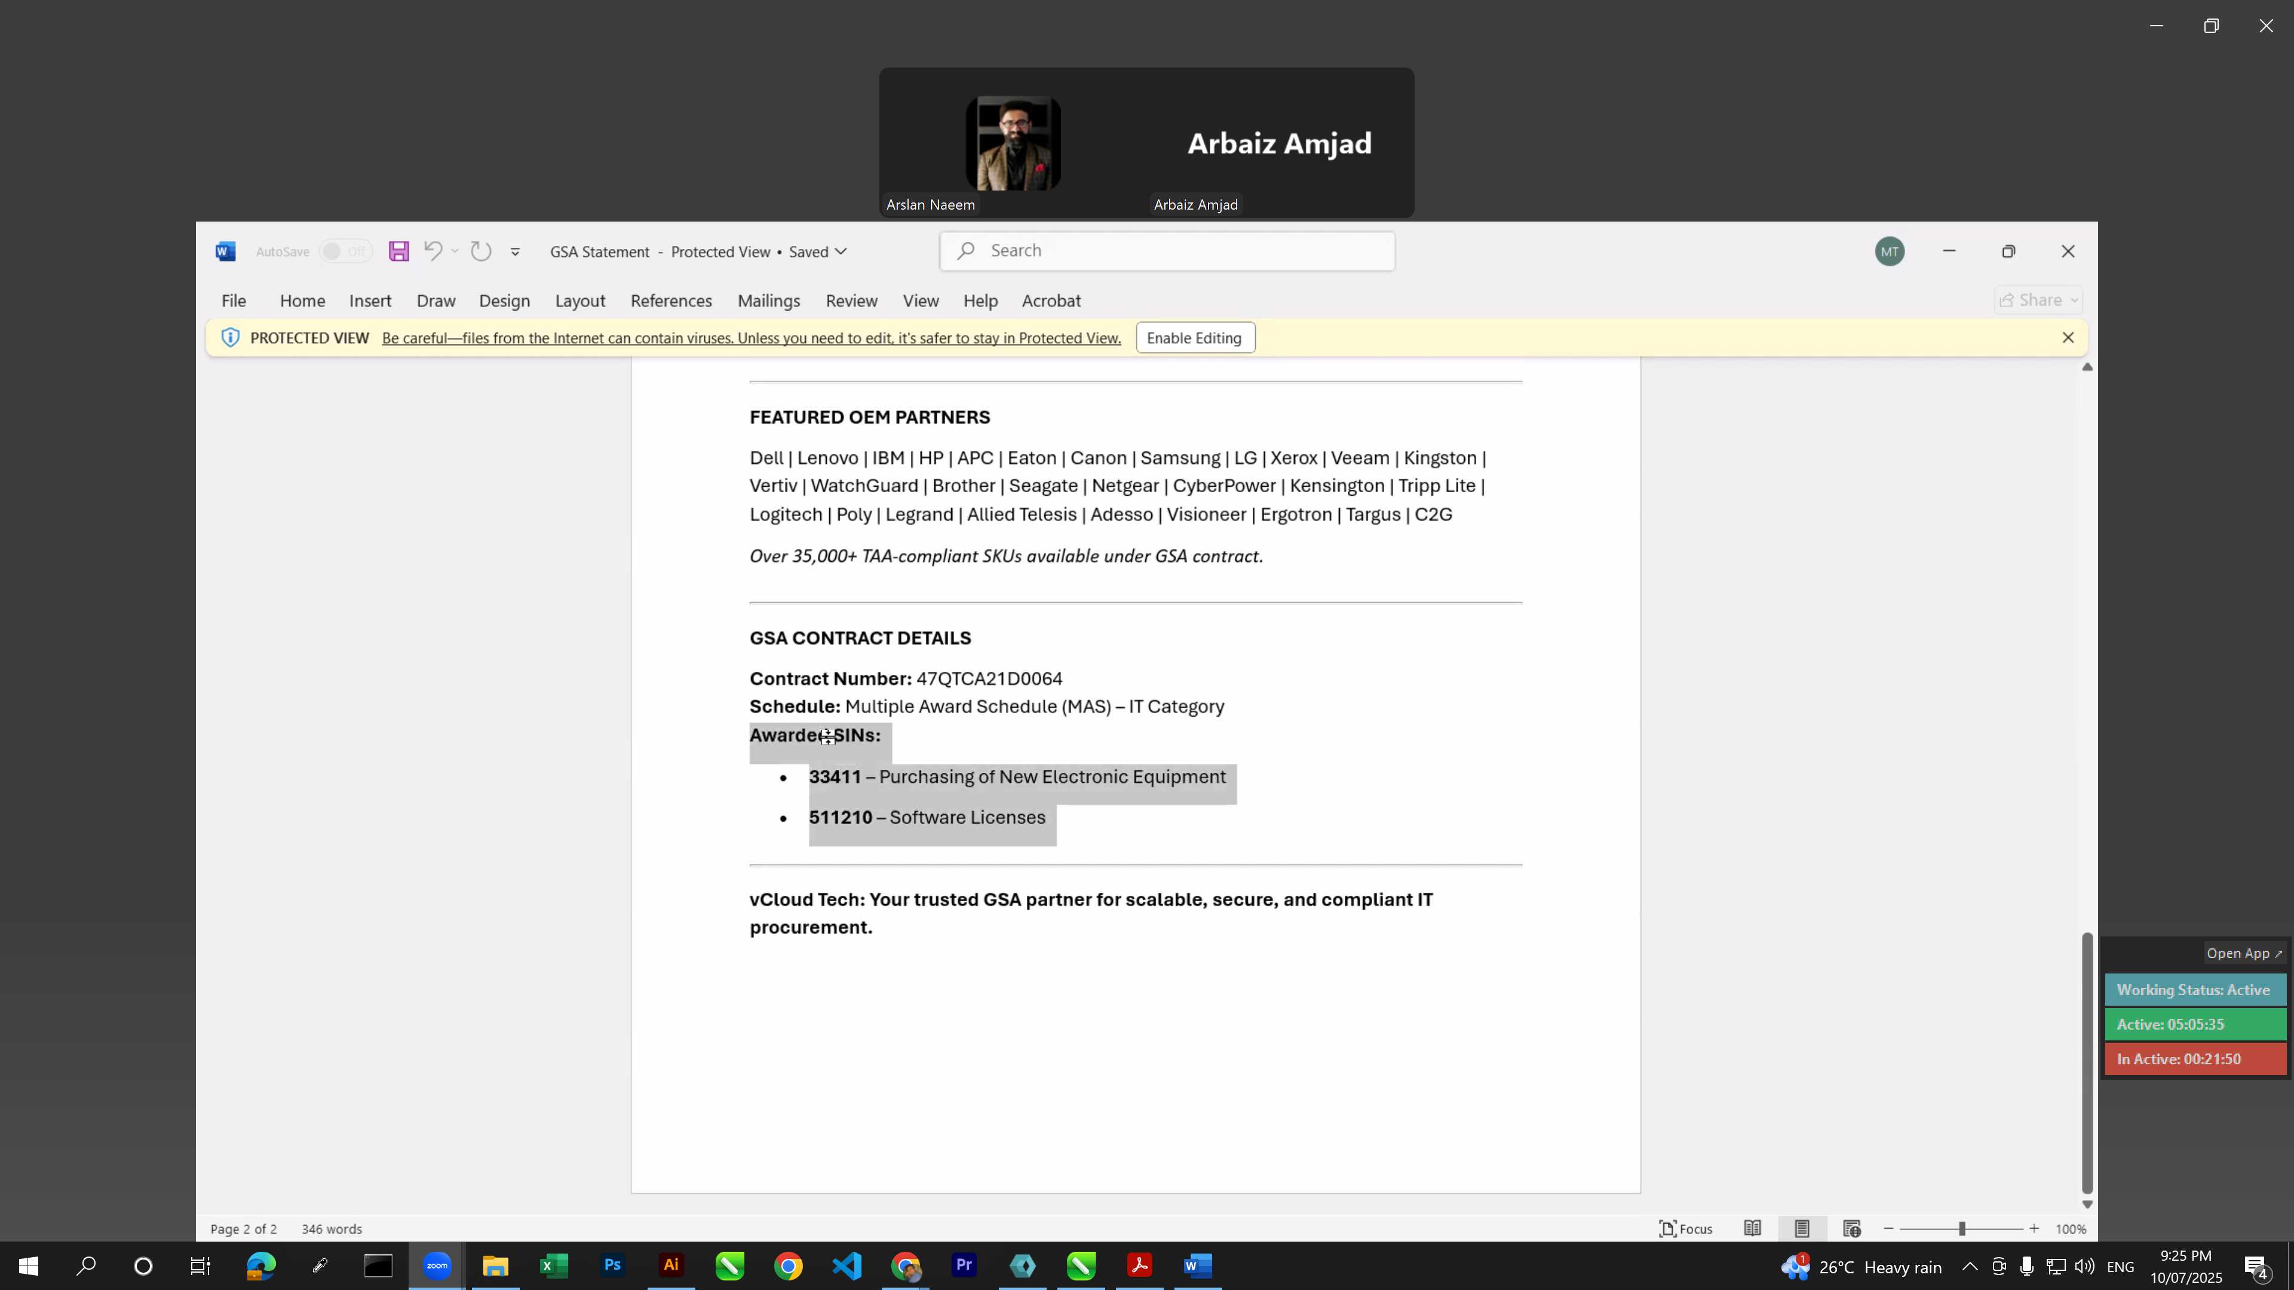Open the References tab
The width and height of the screenshot is (2294, 1290).
point(671,301)
